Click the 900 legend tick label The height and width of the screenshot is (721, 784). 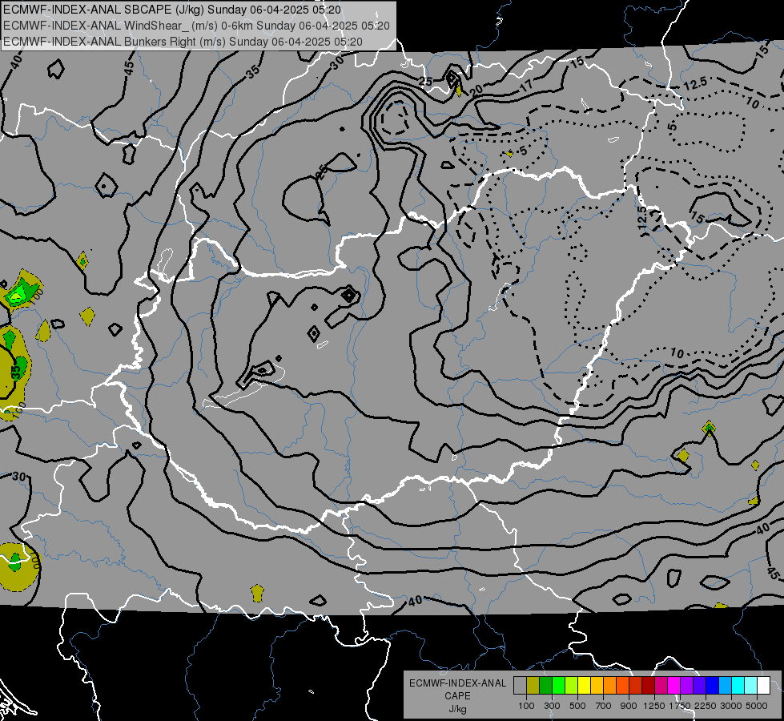click(629, 706)
